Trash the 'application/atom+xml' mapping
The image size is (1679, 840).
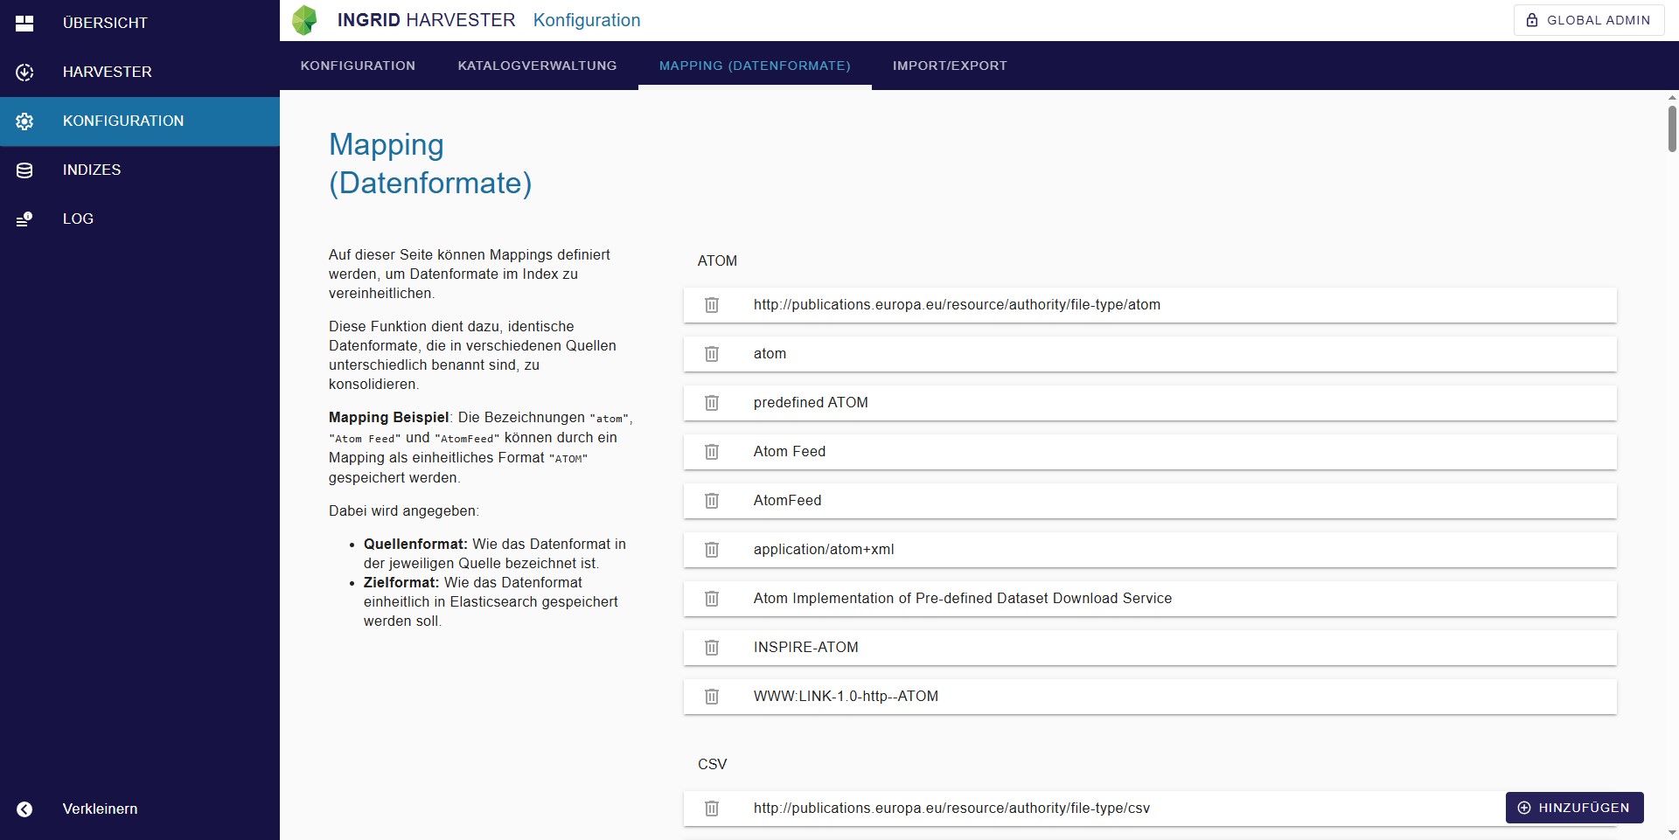tap(712, 550)
